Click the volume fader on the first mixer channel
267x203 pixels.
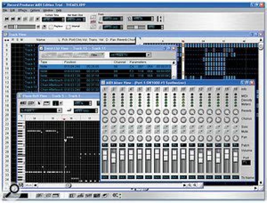[x=105, y=156]
